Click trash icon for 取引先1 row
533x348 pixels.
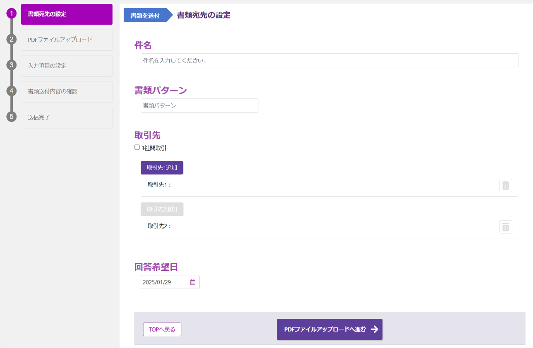click(505, 185)
